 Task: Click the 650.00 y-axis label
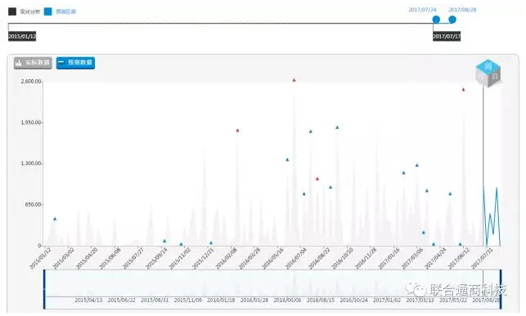click(x=34, y=204)
